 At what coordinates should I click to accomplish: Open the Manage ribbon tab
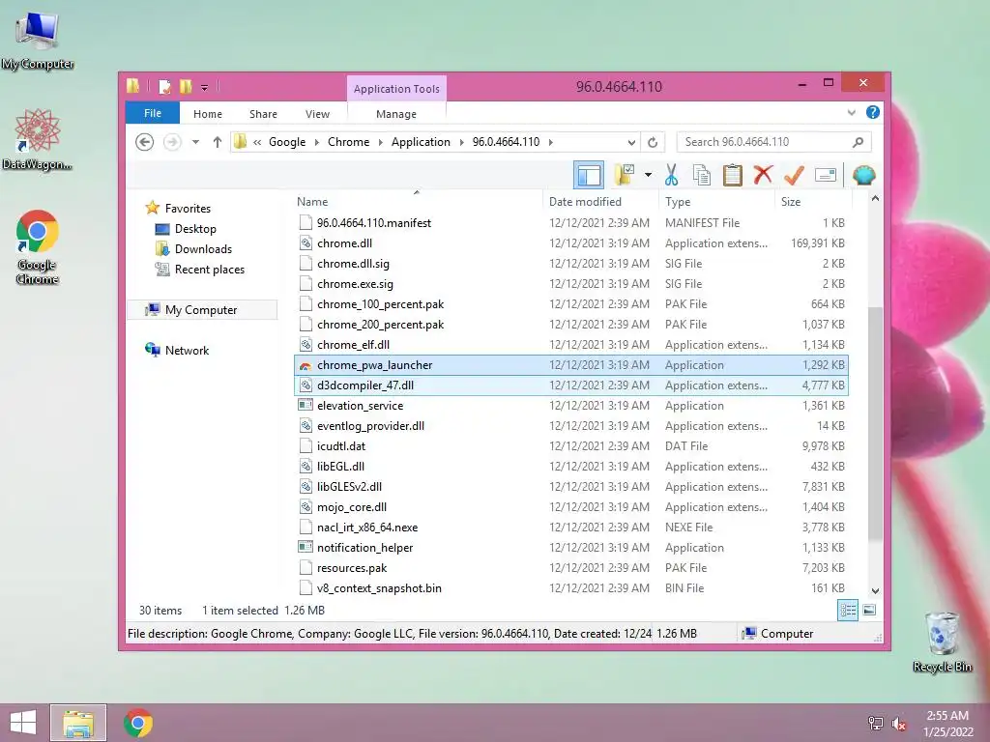395,114
